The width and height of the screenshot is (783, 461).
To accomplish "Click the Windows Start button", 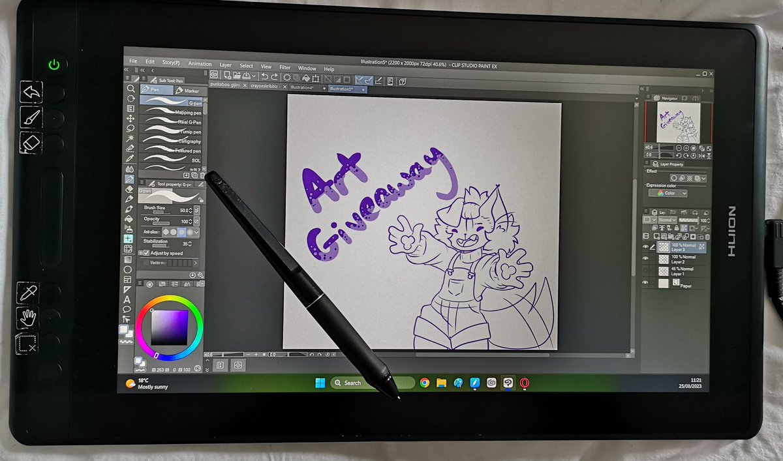I will tap(320, 383).
